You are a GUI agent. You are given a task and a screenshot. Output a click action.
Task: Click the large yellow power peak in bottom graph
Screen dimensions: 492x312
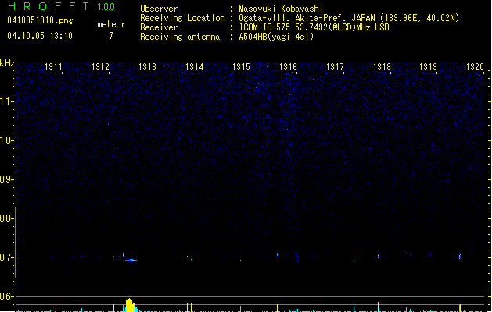pyautogui.click(x=130, y=304)
